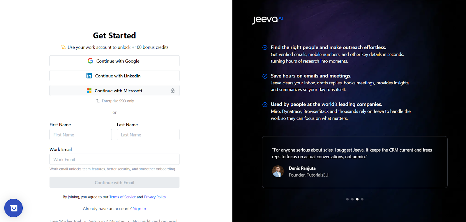Click the Sign In link
Image resolution: width=466 pixels, height=222 pixels.
[x=139, y=208]
